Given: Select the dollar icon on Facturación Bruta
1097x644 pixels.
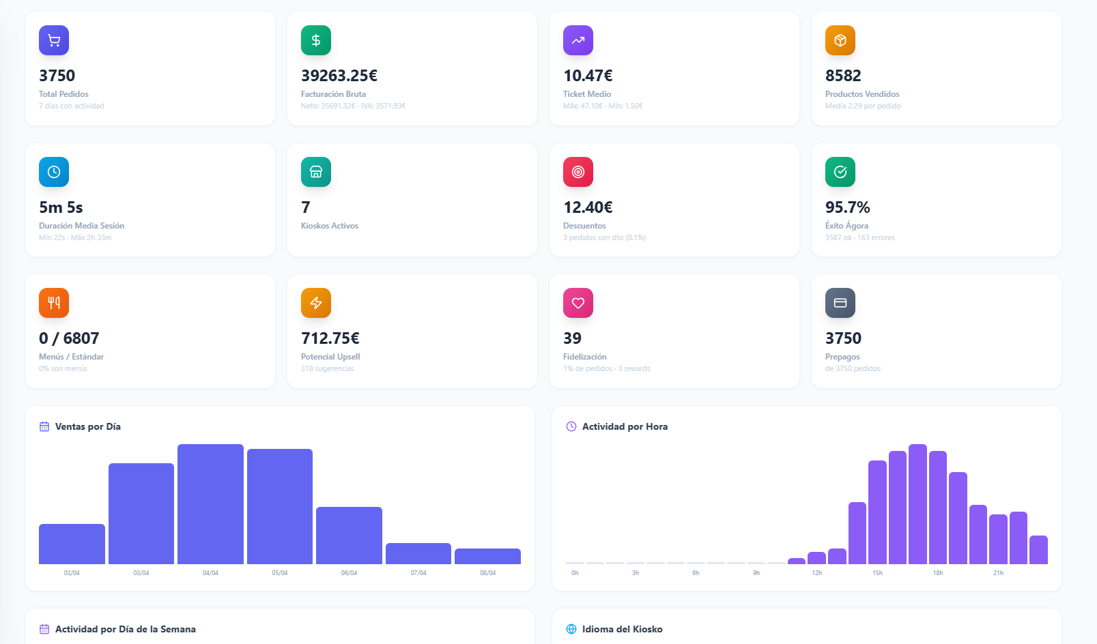Looking at the screenshot, I should point(316,40).
